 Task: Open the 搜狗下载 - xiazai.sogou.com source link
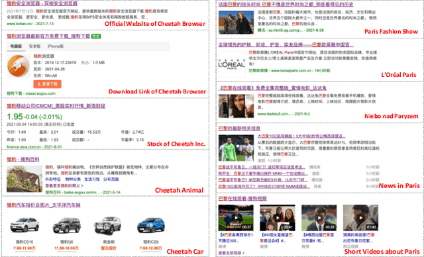[x=31, y=93]
